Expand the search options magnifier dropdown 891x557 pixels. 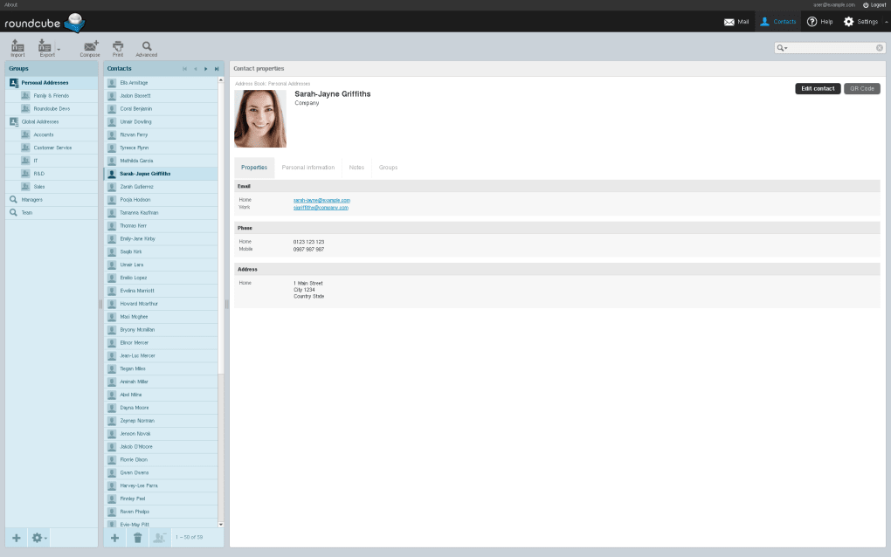pyautogui.click(x=783, y=48)
